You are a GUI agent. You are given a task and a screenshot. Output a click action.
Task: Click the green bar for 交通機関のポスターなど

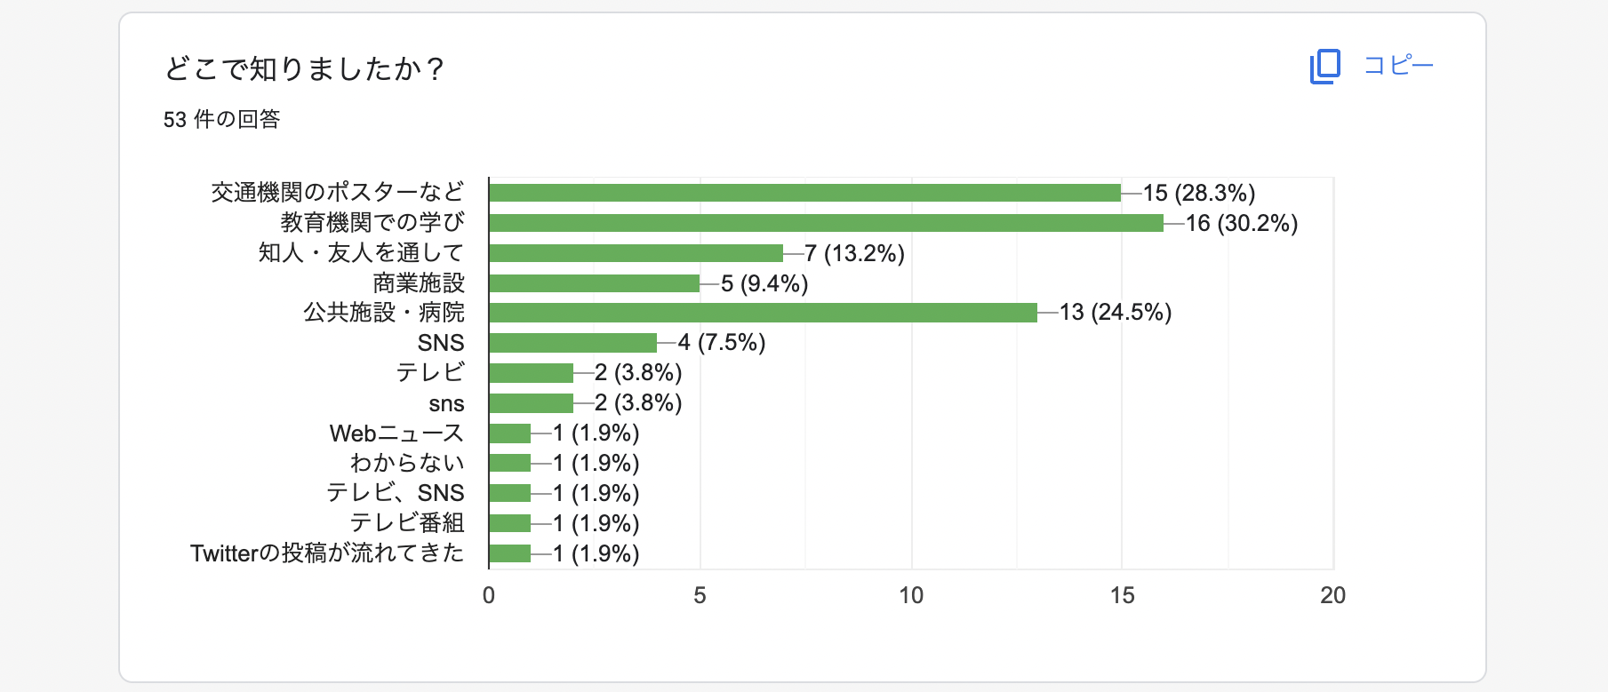pos(804,193)
